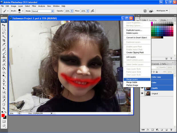Select the Dodge tool
The image size is (177, 133).
tap(4, 76)
